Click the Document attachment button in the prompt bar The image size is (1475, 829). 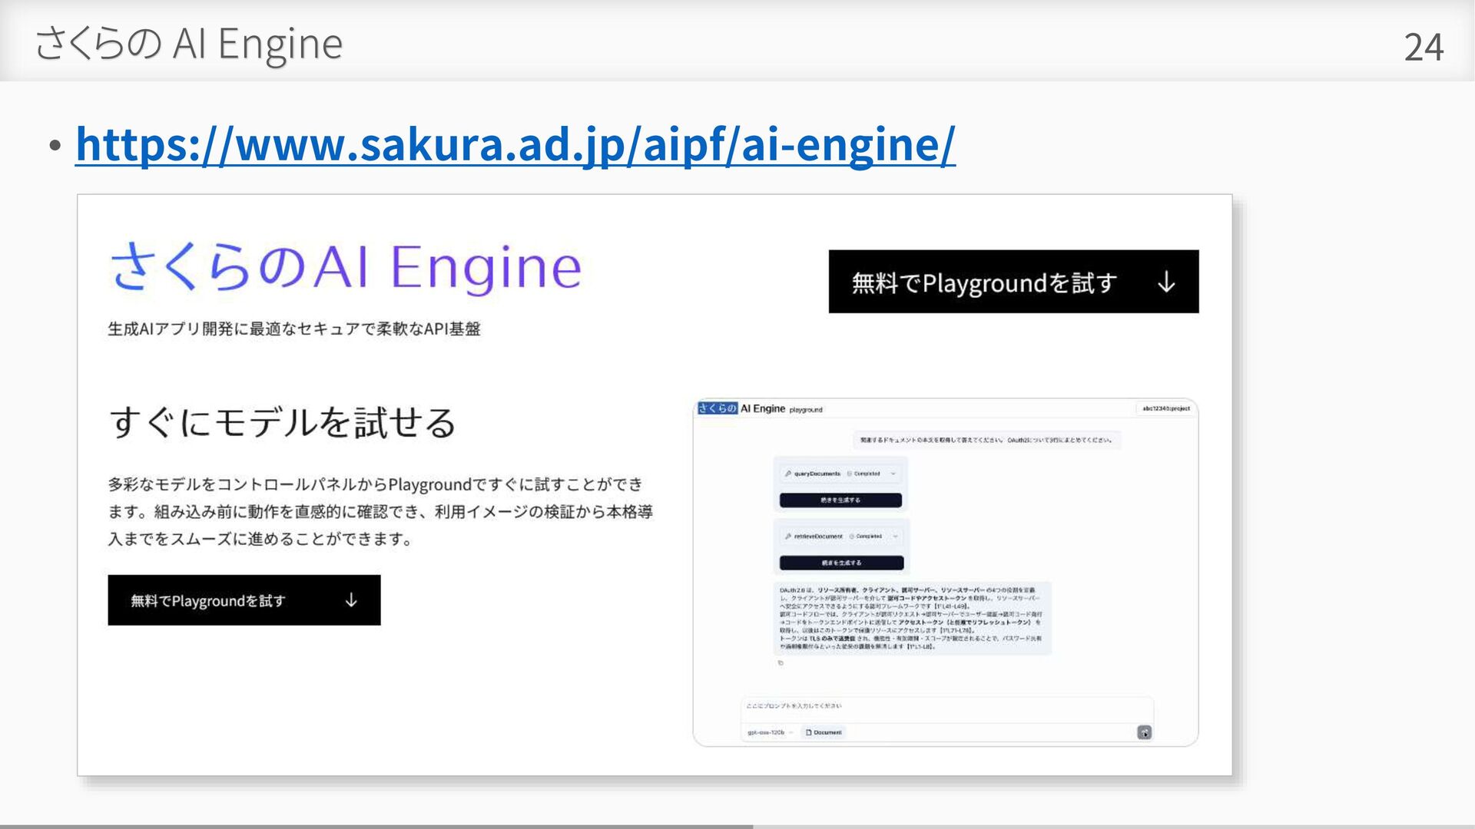[824, 732]
